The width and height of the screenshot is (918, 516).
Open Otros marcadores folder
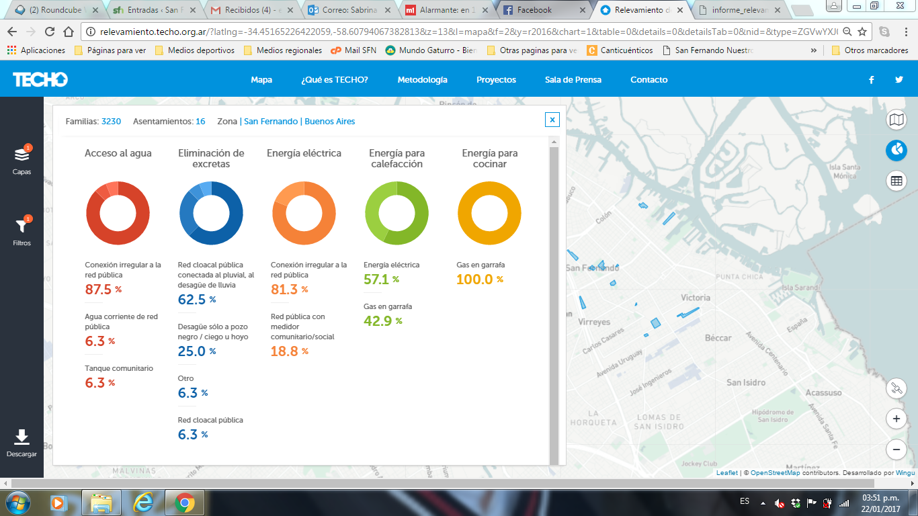pos(870,50)
